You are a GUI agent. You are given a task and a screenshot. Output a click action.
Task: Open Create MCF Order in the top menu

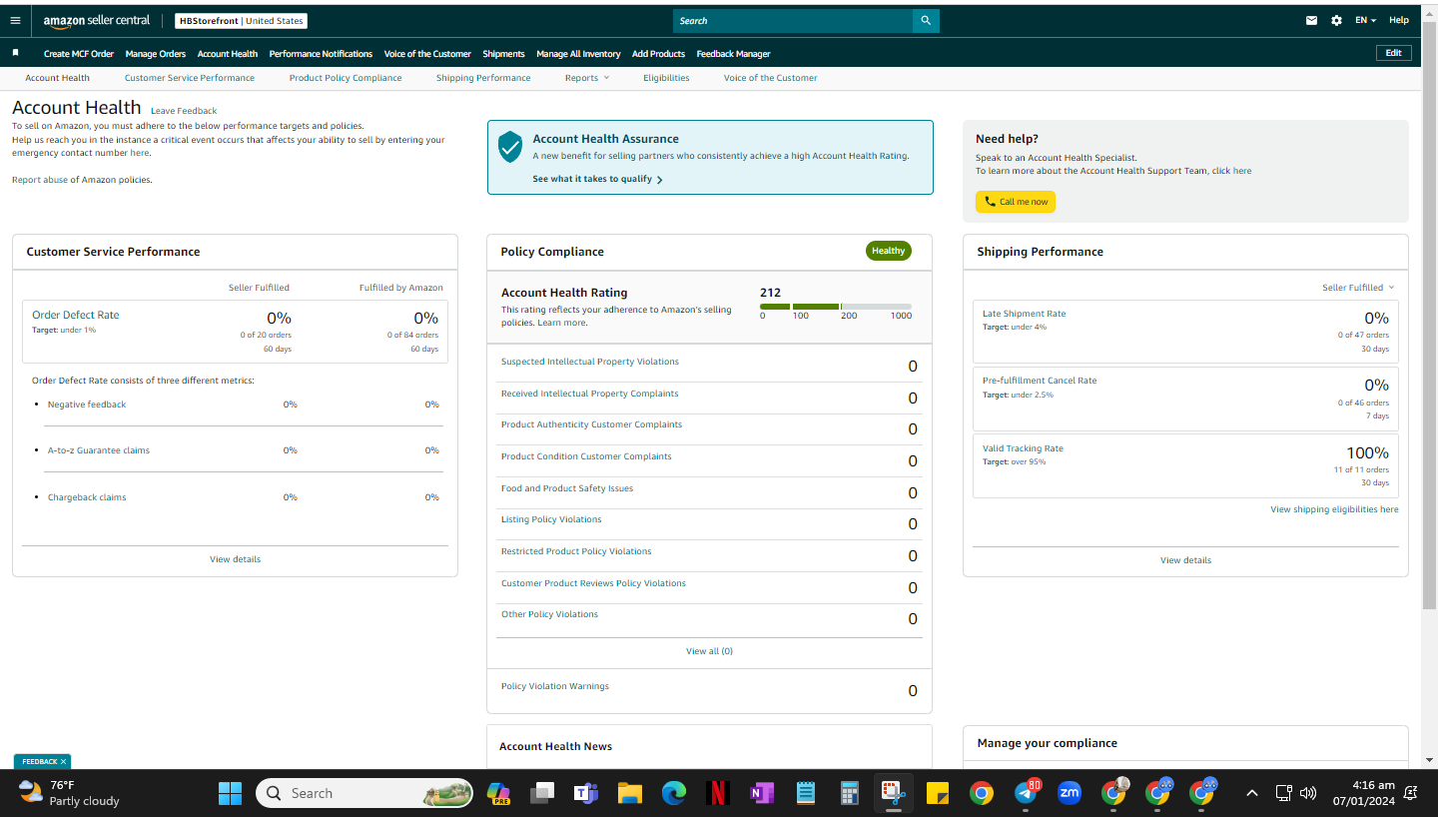point(79,54)
